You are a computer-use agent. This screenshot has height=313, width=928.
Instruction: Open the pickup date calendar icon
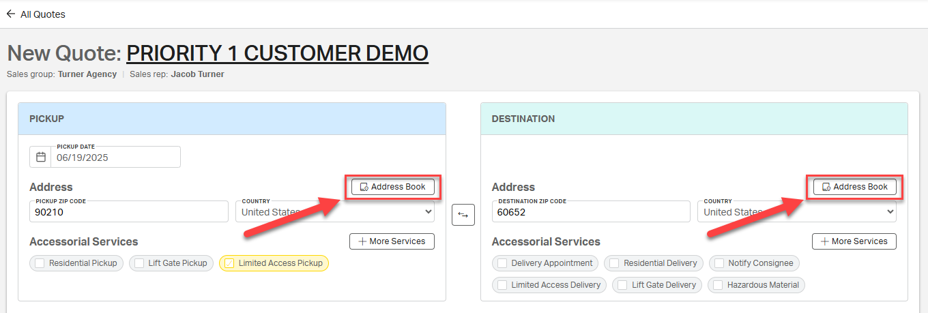41,157
